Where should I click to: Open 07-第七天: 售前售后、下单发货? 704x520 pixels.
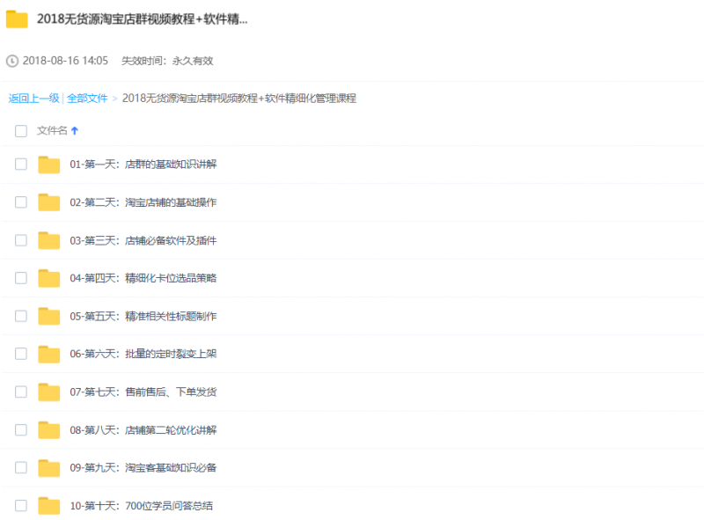[x=143, y=392]
